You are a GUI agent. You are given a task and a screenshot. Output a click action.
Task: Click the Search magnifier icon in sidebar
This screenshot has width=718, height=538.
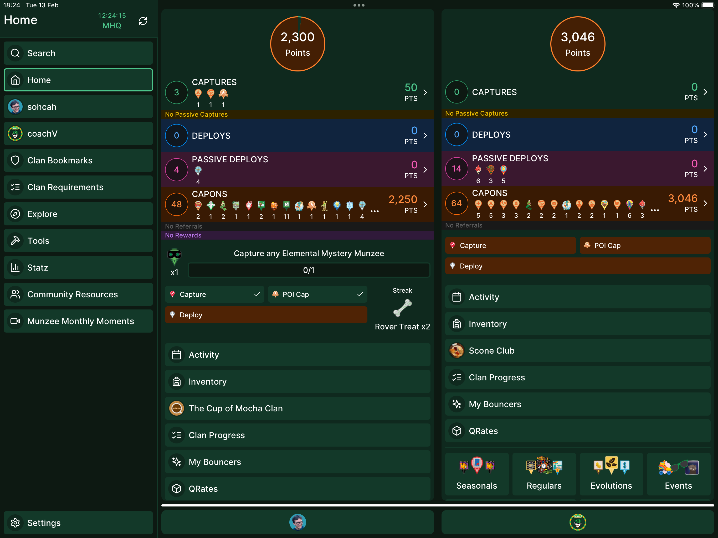click(15, 53)
